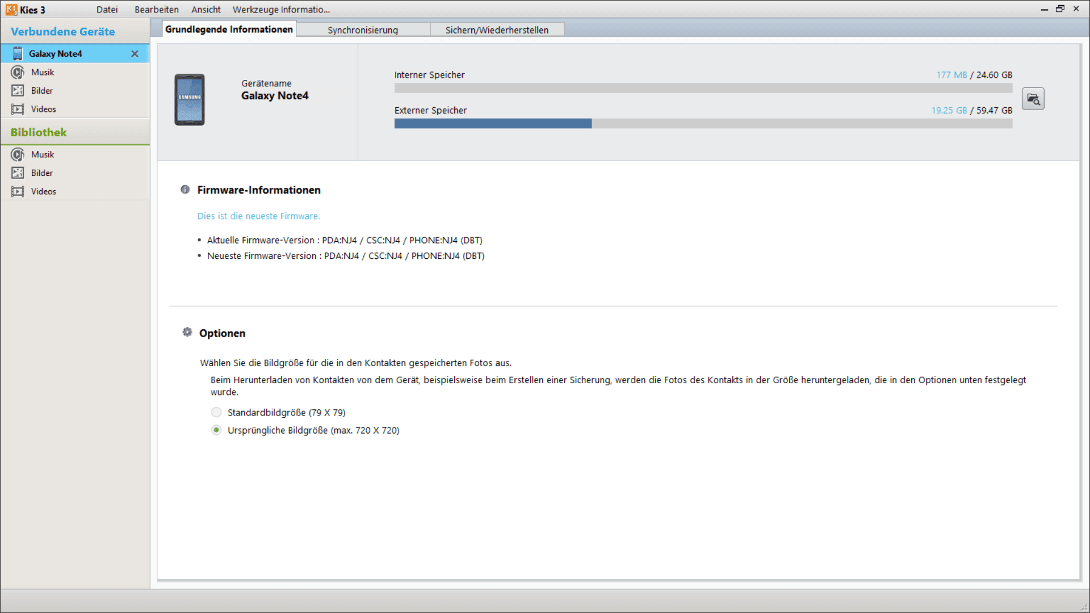1090x613 pixels.
Task: Click the 177 MB internal storage value
Action: [x=951, y=75]
